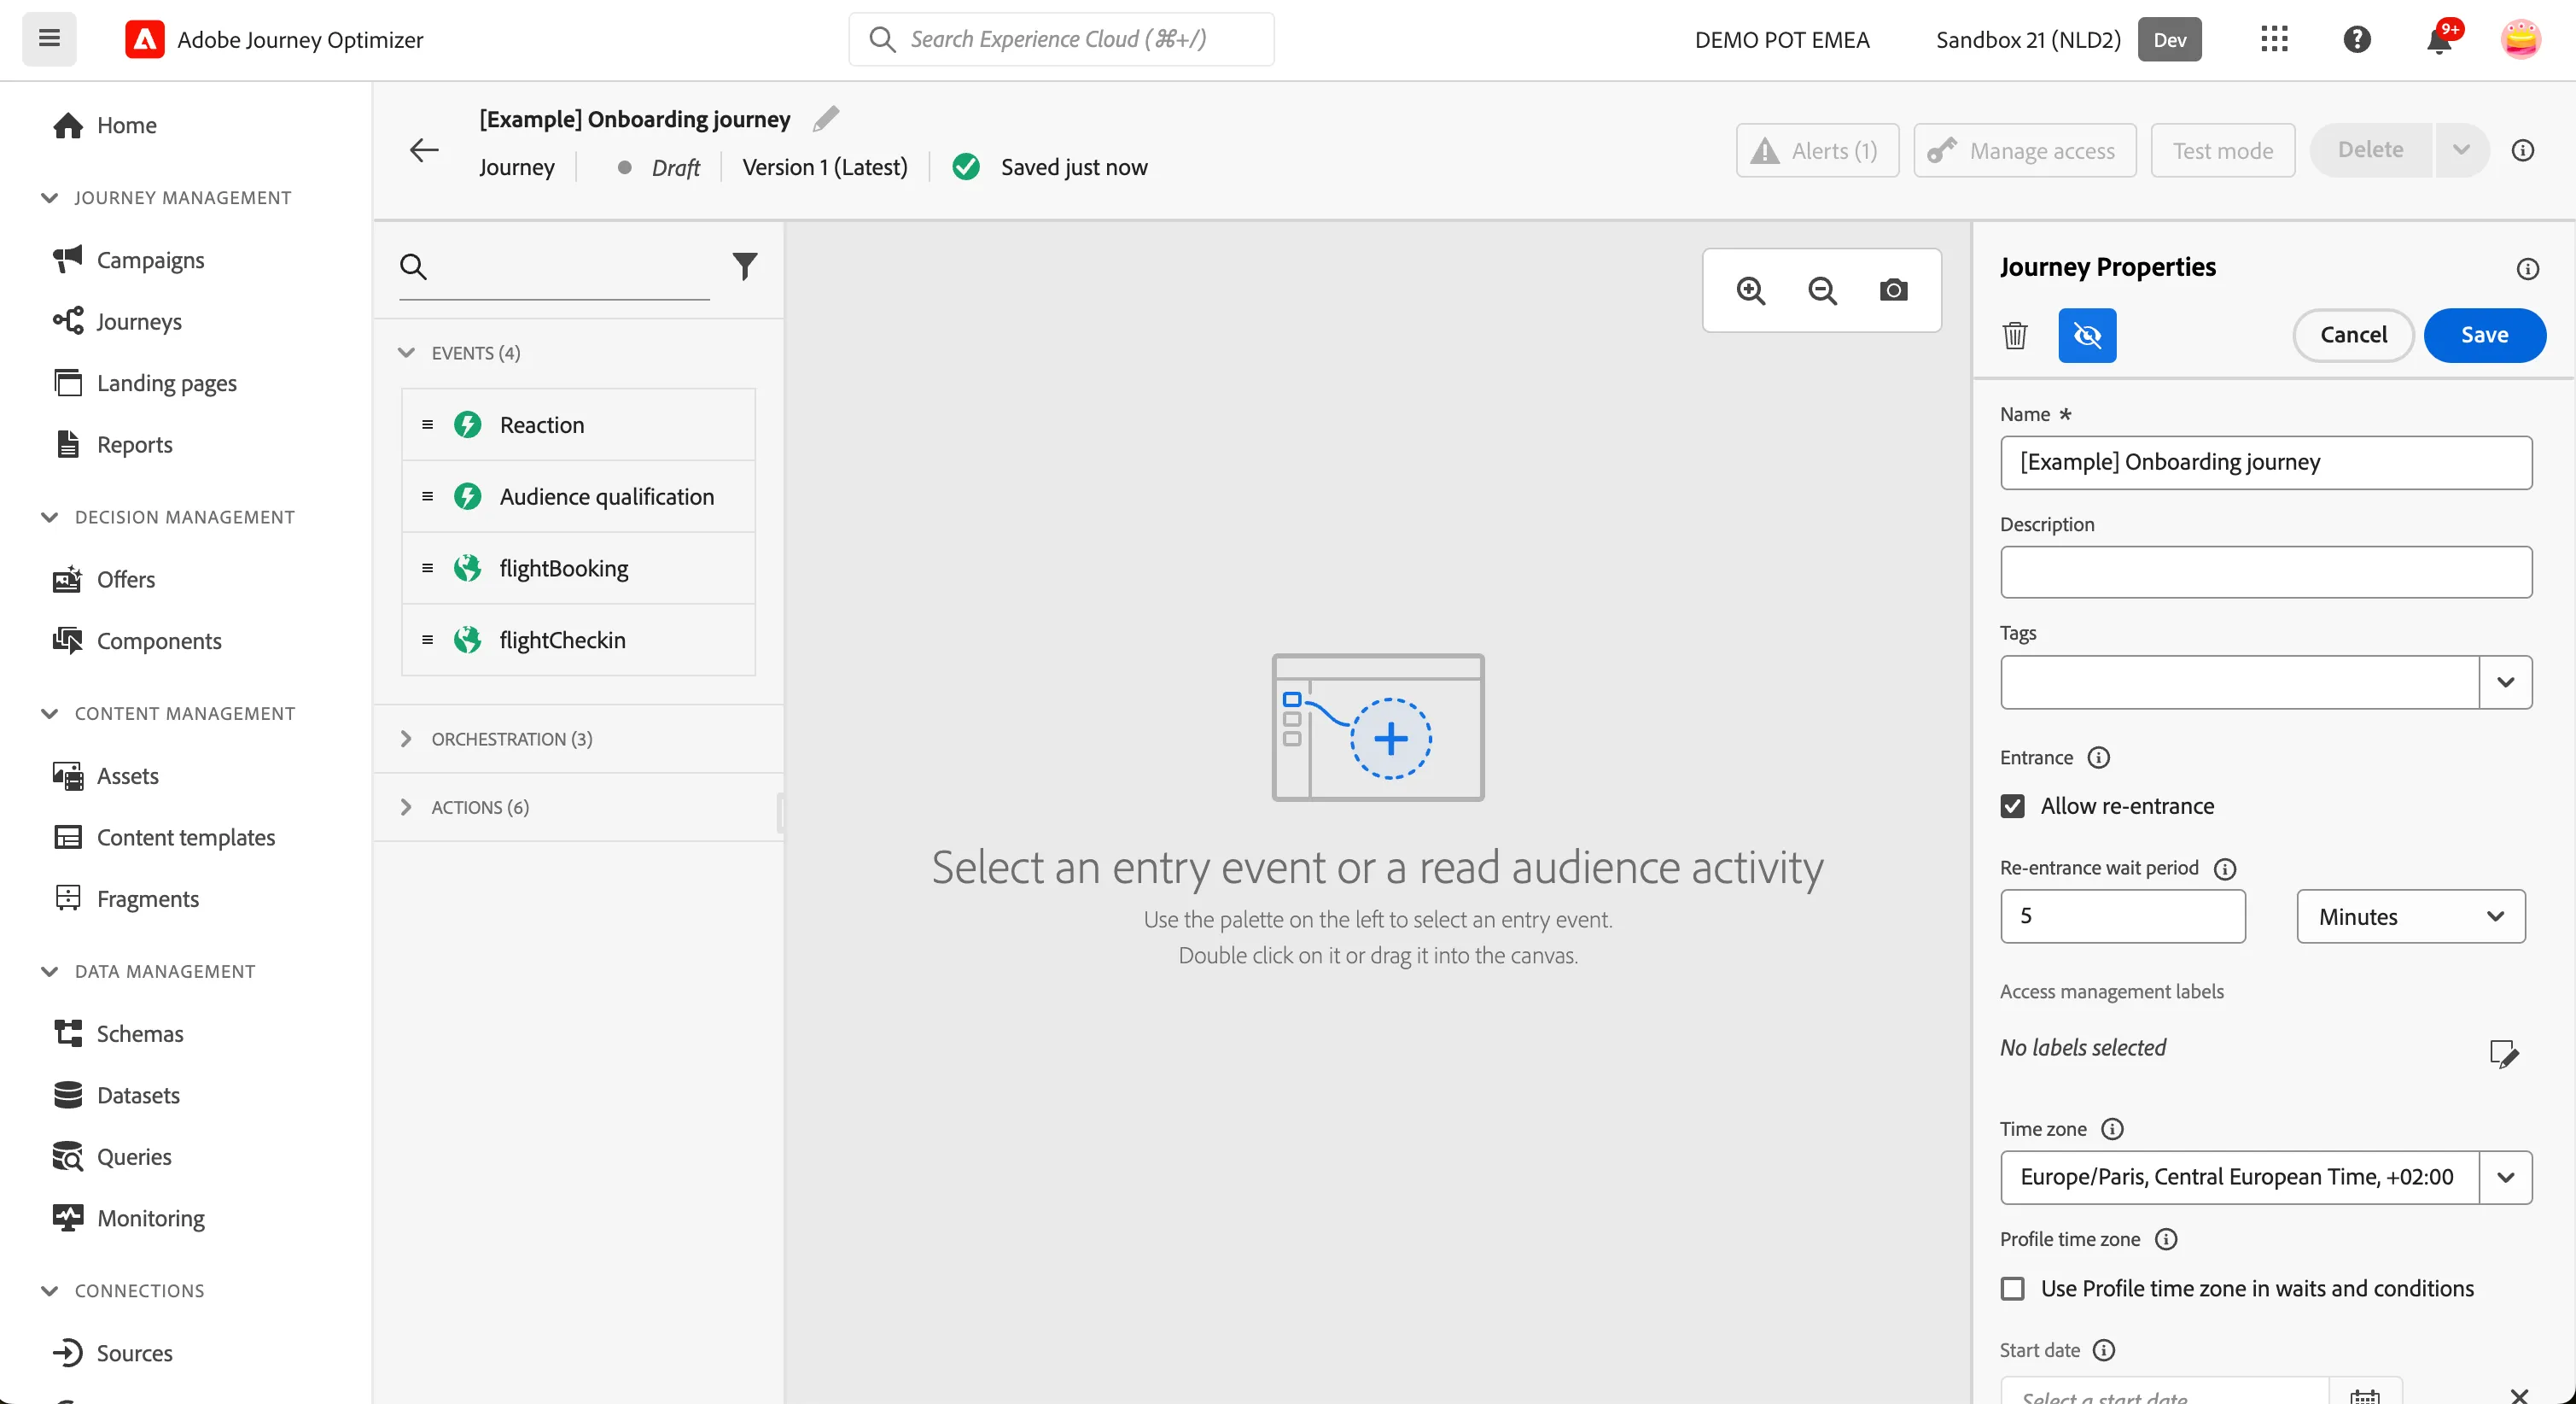Screen dimensions: 2576x1404
Task: Open Content templates in sidebar
Action: pos(186,839)
